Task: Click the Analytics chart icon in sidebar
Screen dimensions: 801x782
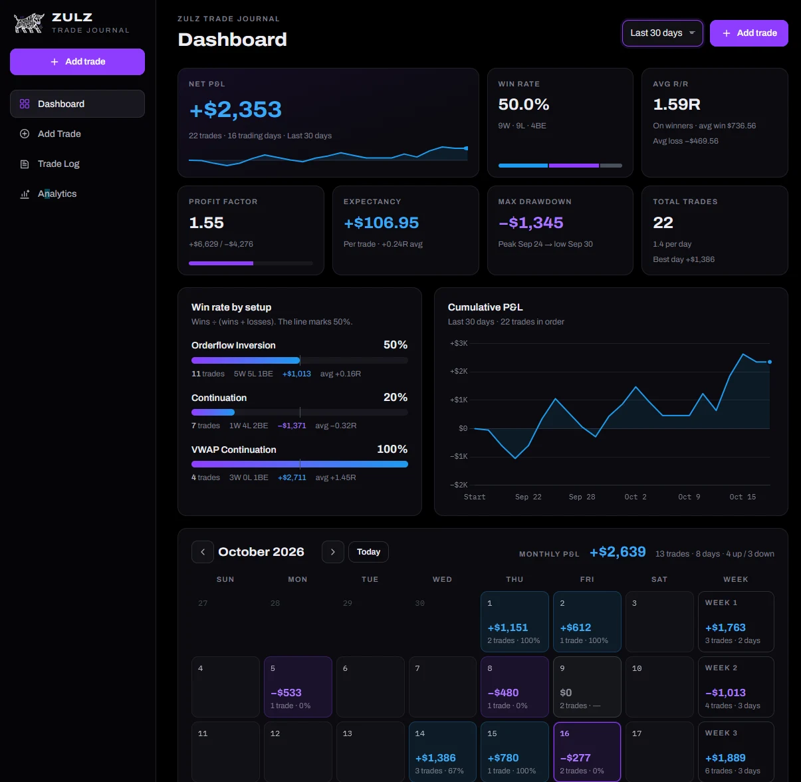Action: tap(25, 194)
